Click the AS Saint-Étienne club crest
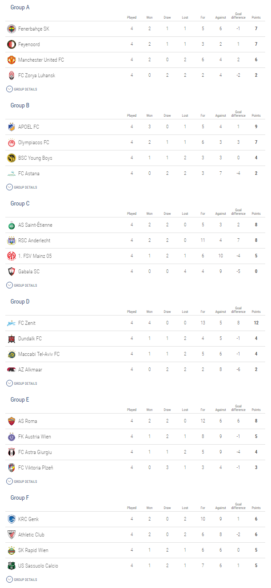The height and width of the screenshot is (588, 271). (x=12, y=225)
